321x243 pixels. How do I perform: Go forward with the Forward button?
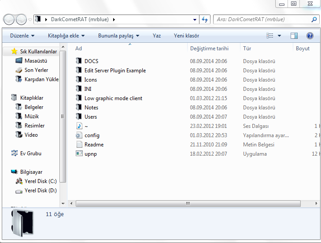click(x=21, y=20)
